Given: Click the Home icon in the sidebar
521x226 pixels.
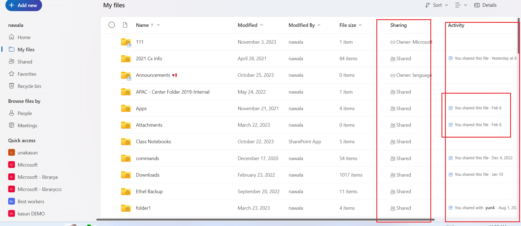Looking at the screenshot, I should tap(12, 37).
